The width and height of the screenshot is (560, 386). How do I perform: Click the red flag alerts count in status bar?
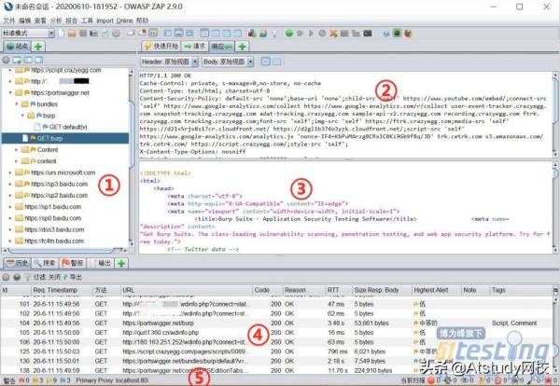[24, 380]
